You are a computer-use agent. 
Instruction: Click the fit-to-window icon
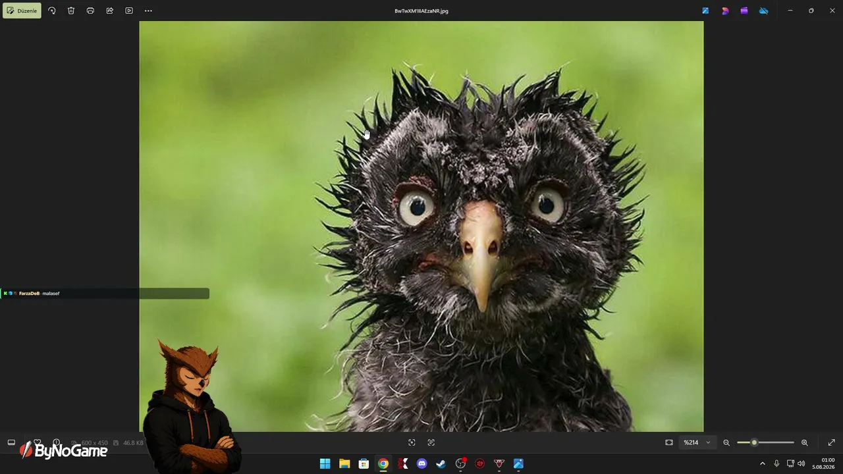[669, 442]
